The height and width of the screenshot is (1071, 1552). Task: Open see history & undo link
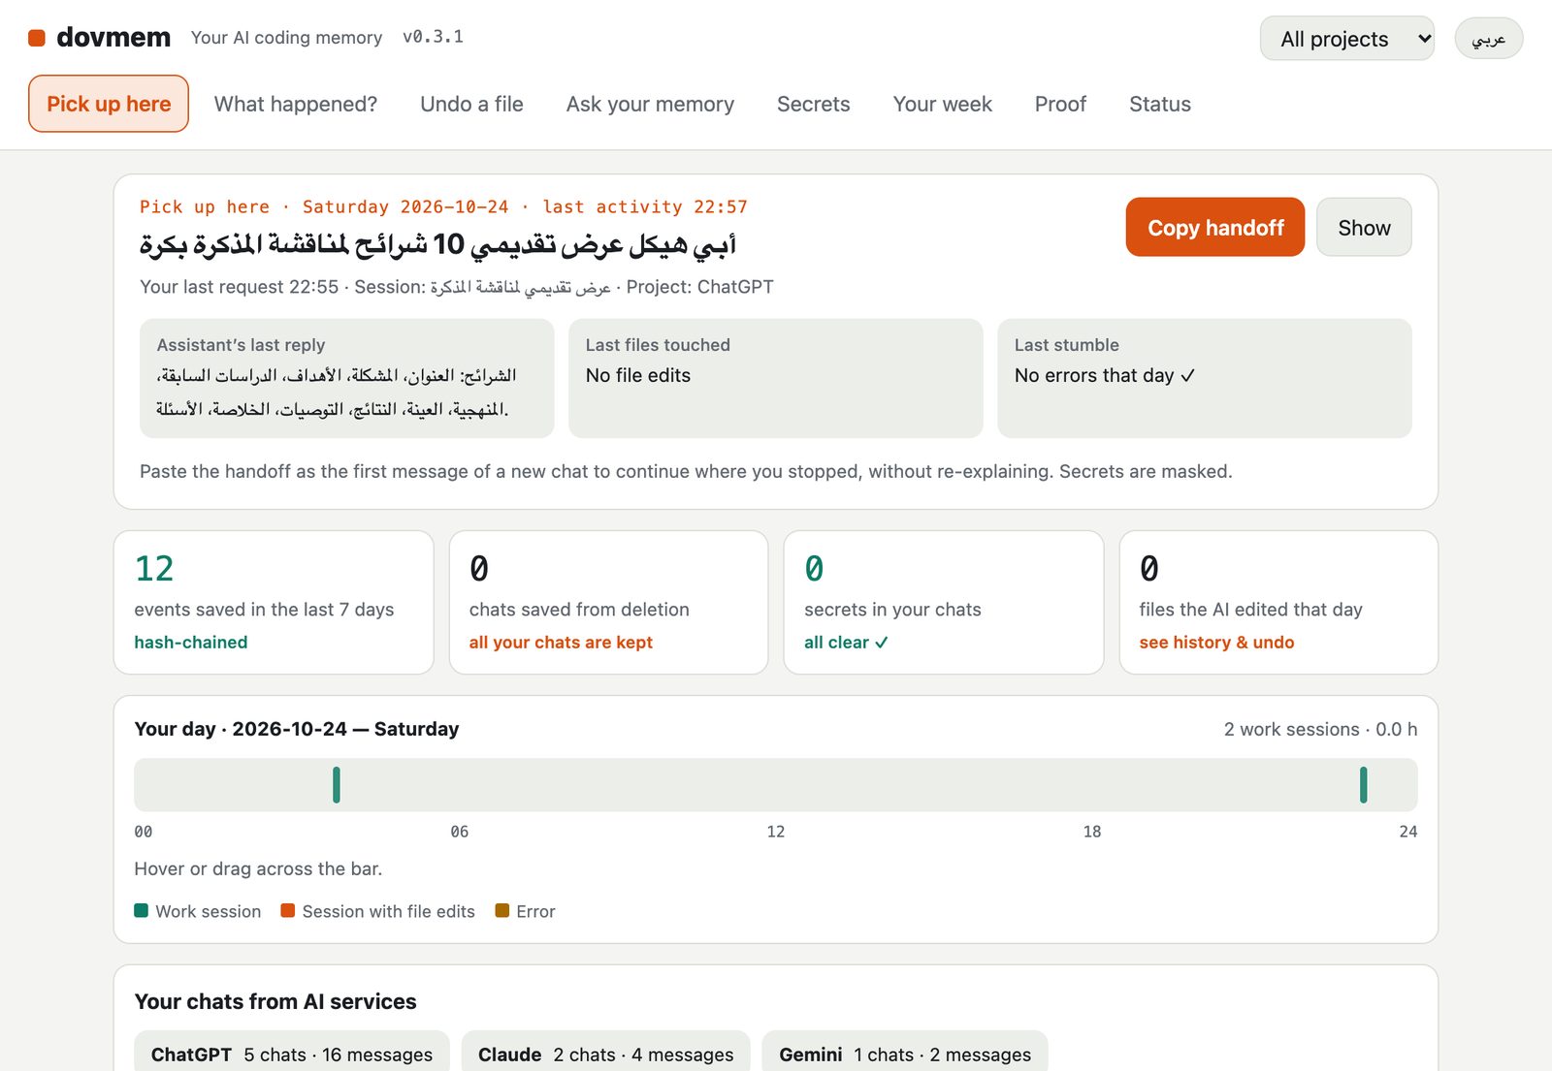click(x=1216, y=643)
